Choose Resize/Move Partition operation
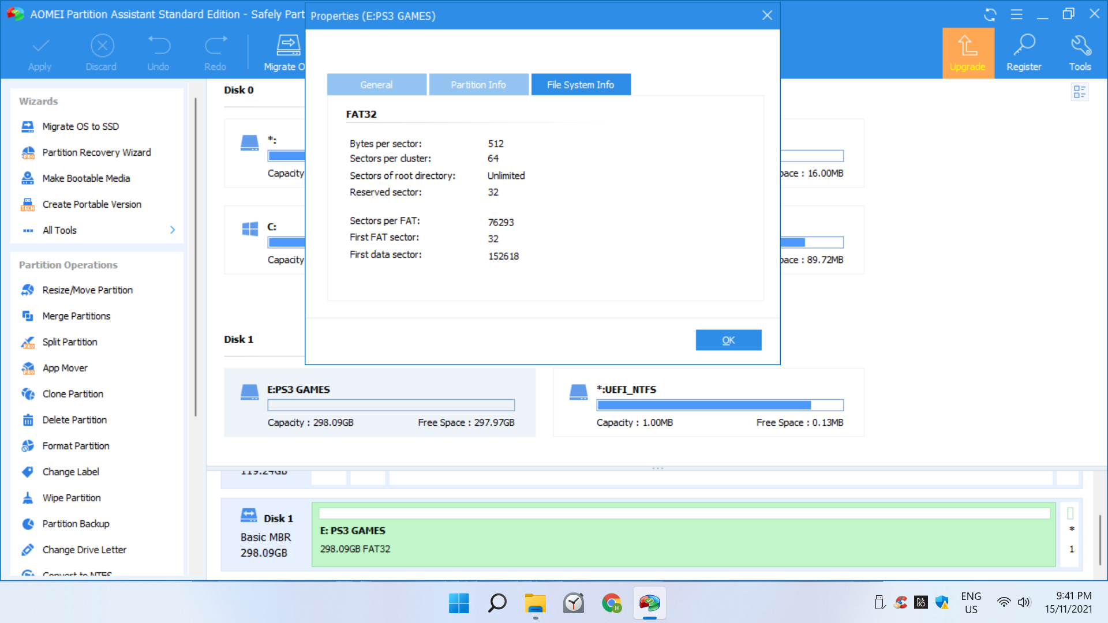This screenshot has height=623, width=1108. [87, 290]
